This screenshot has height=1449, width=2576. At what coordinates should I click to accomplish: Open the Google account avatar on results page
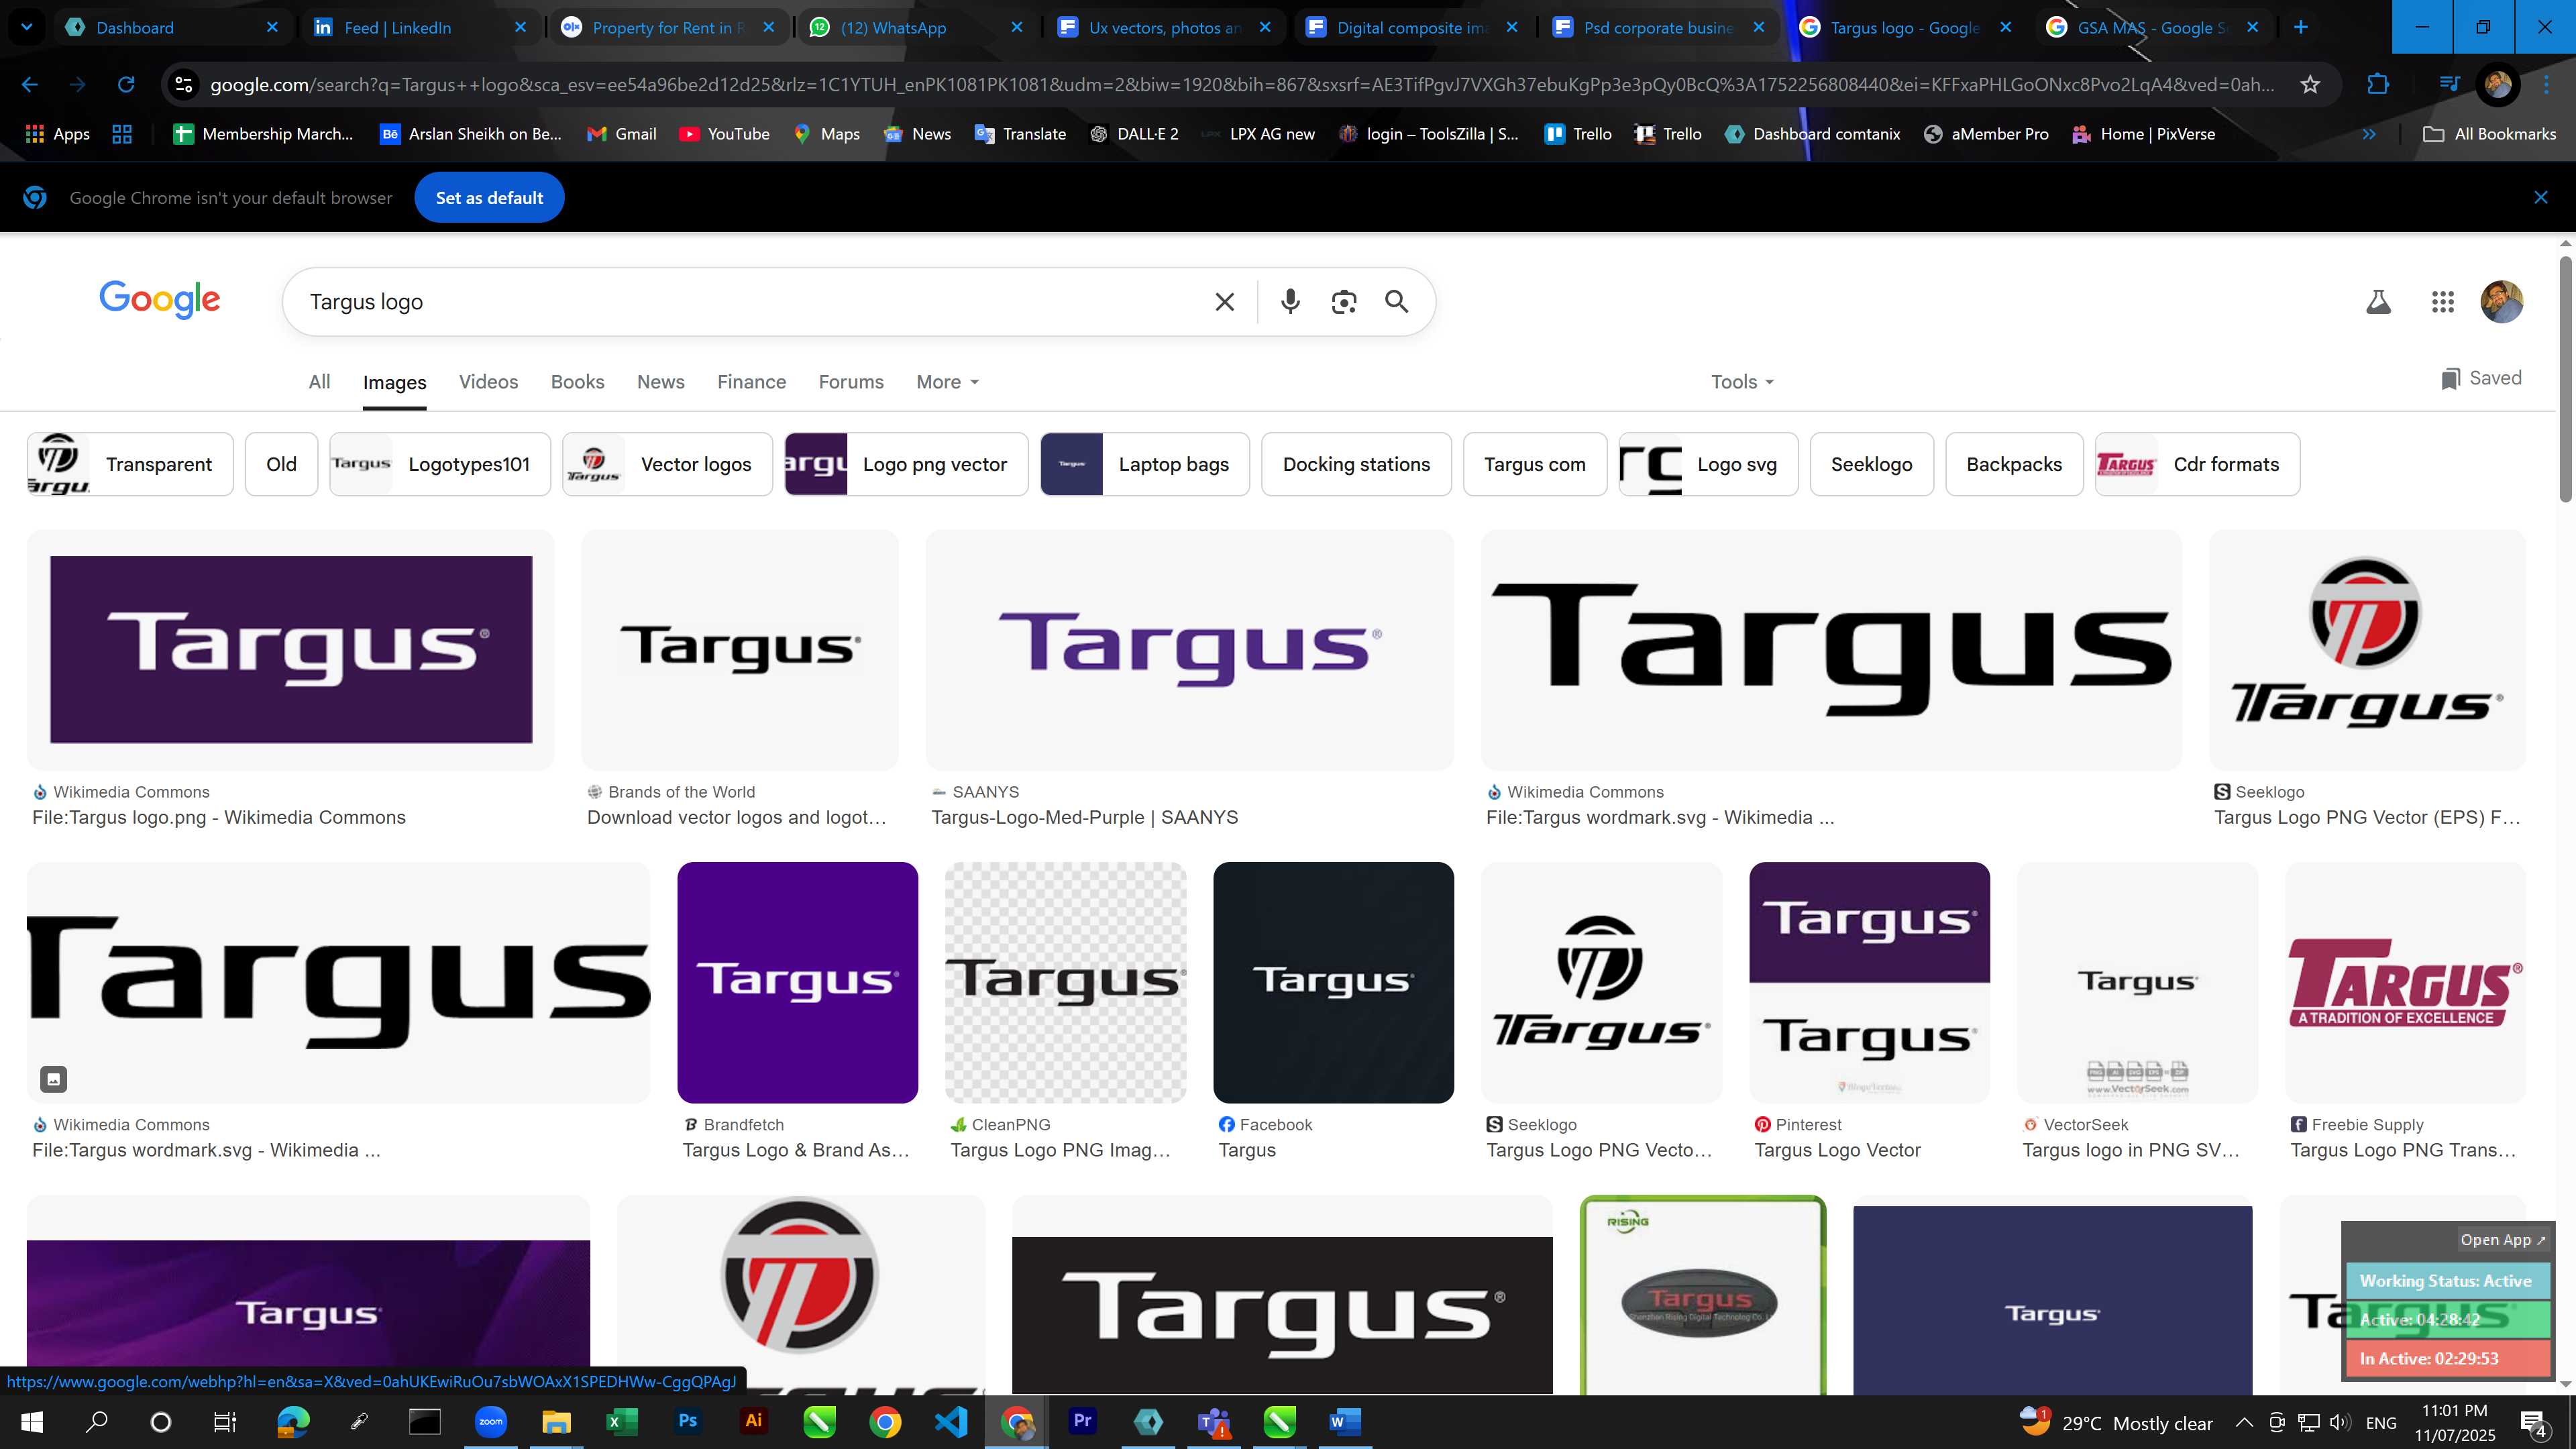click(x=2502, y=302)
